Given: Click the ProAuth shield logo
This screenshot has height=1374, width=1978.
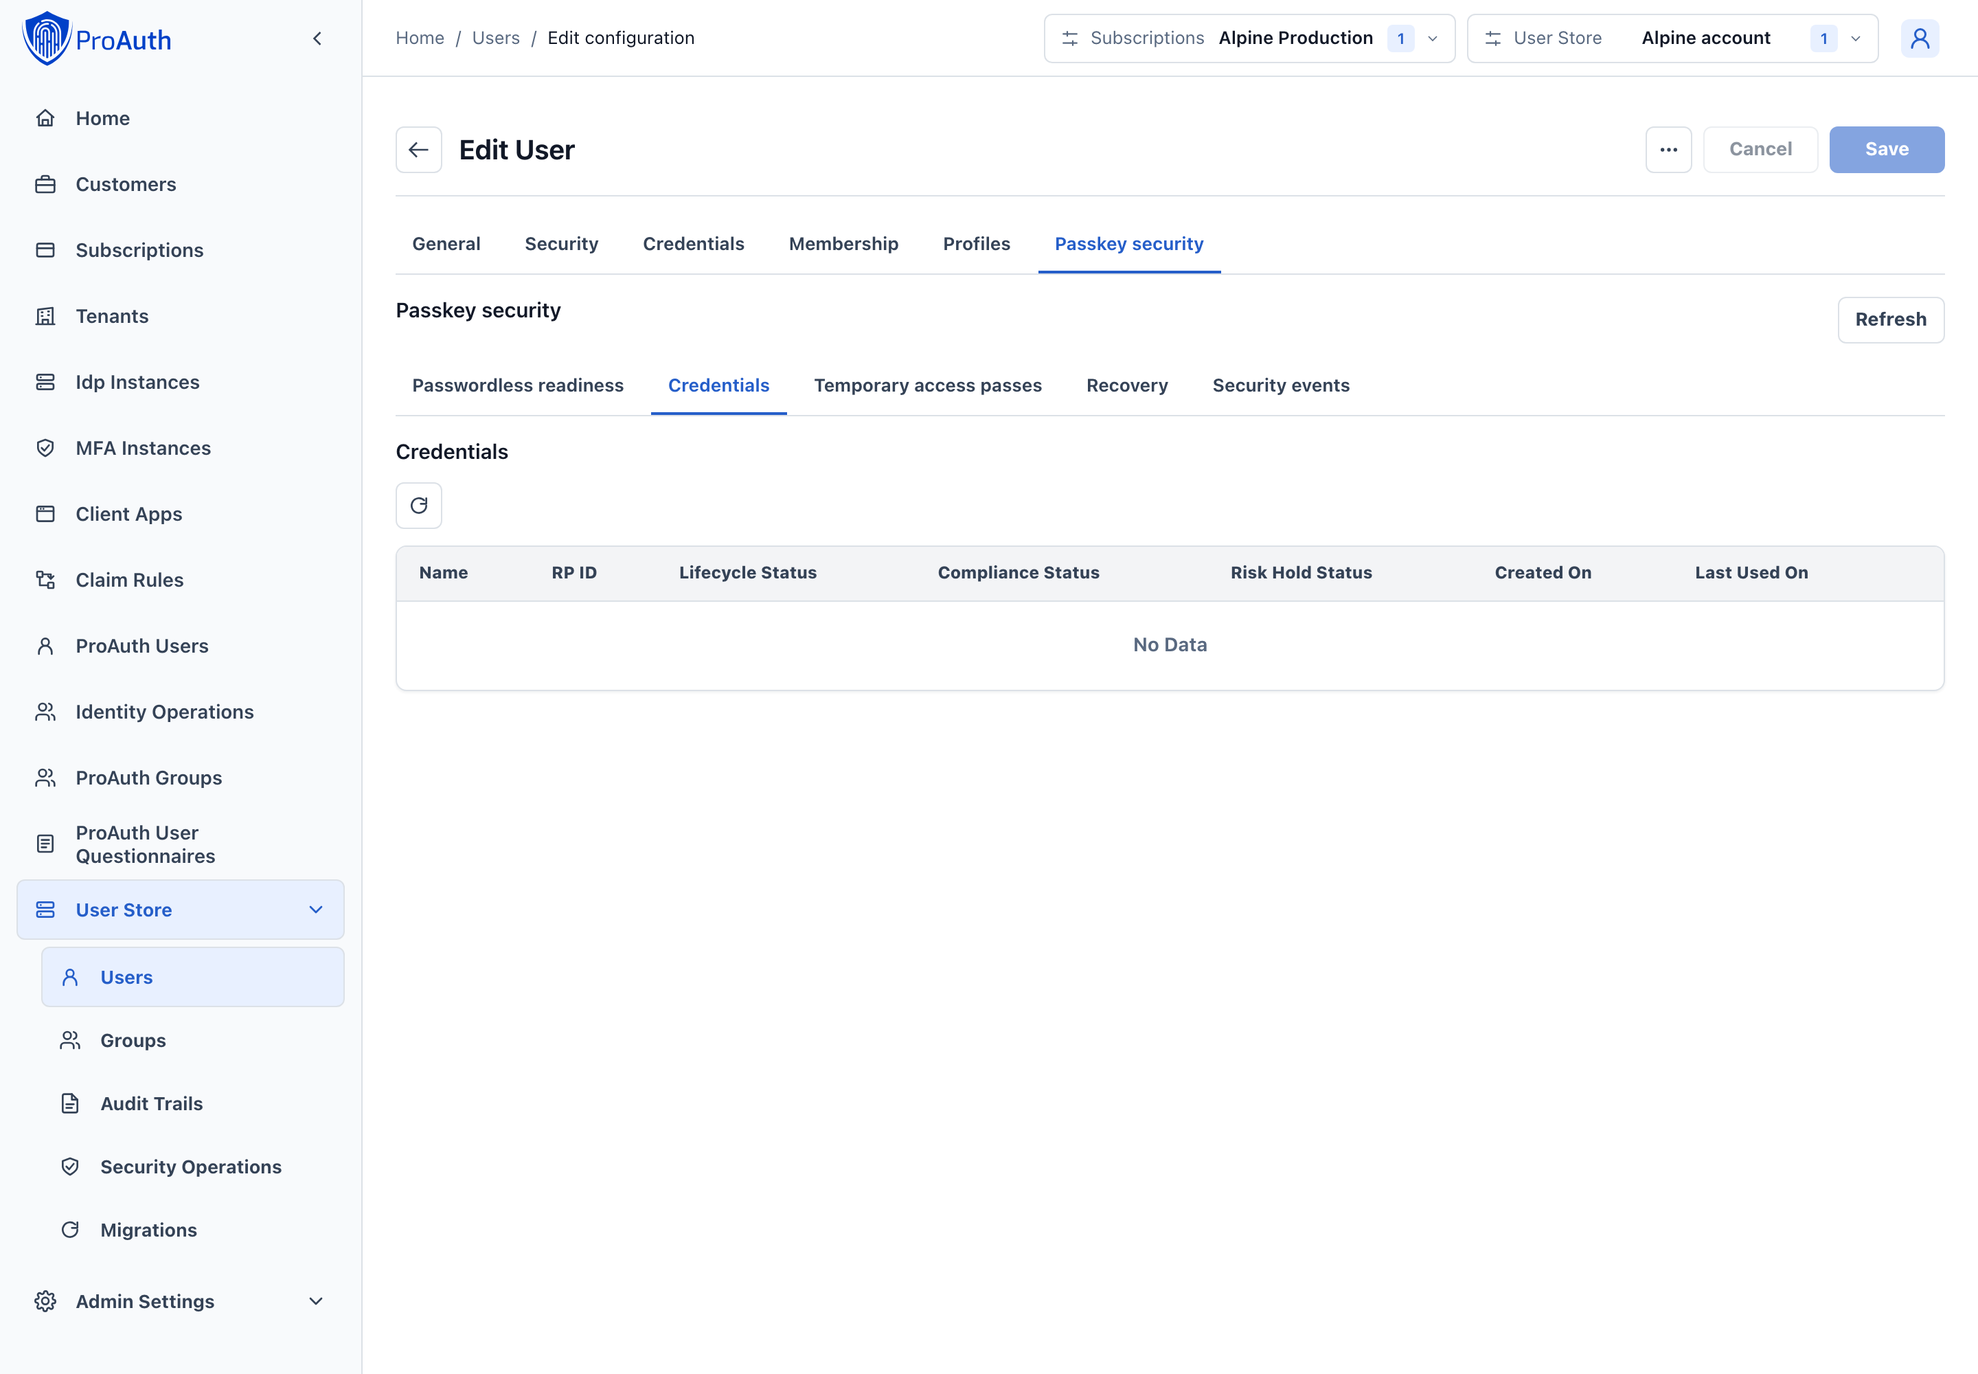Looking at the screenshot, I should coord(47,38).
